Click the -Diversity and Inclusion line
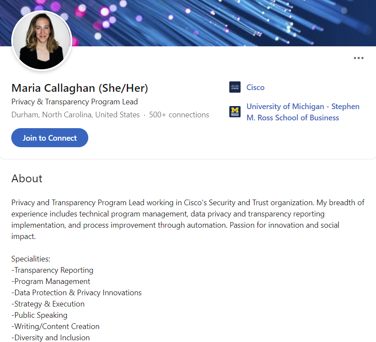Viewport: 376px width, 342px height. (51, 337)
